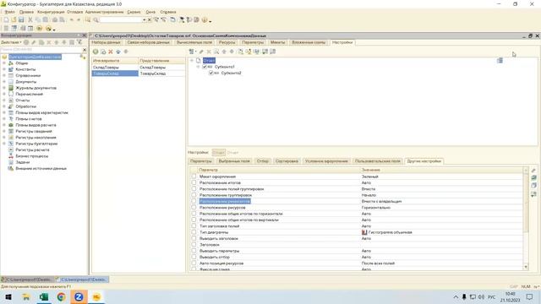Screen dimensions: 541x304
Task: Open File Explorer on the taskbar
Action: pos(26,296)
